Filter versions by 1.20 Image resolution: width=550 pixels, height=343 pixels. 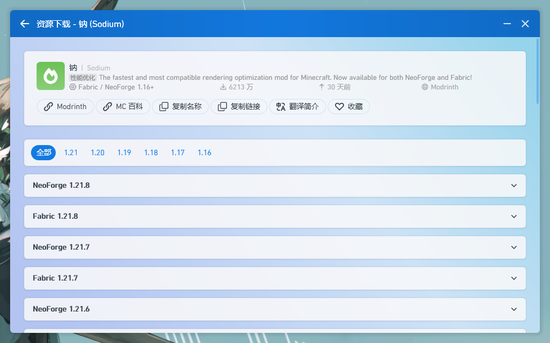(x=97, y=153)
